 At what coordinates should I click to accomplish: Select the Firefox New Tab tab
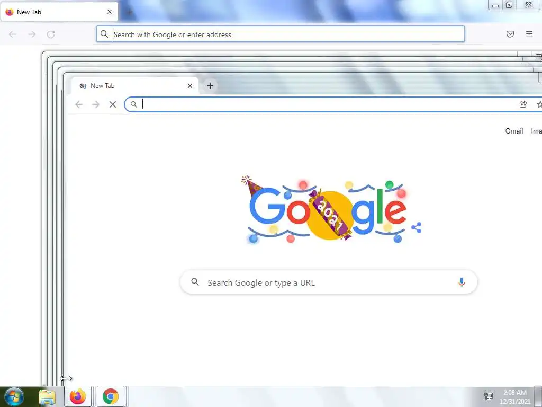pyautogui.click(x=59, y=12)
